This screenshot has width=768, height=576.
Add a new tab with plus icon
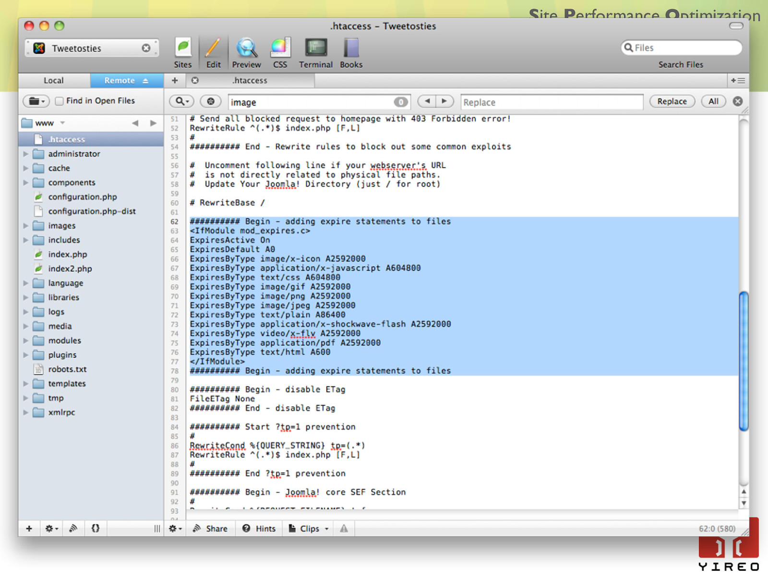point(175,80)
